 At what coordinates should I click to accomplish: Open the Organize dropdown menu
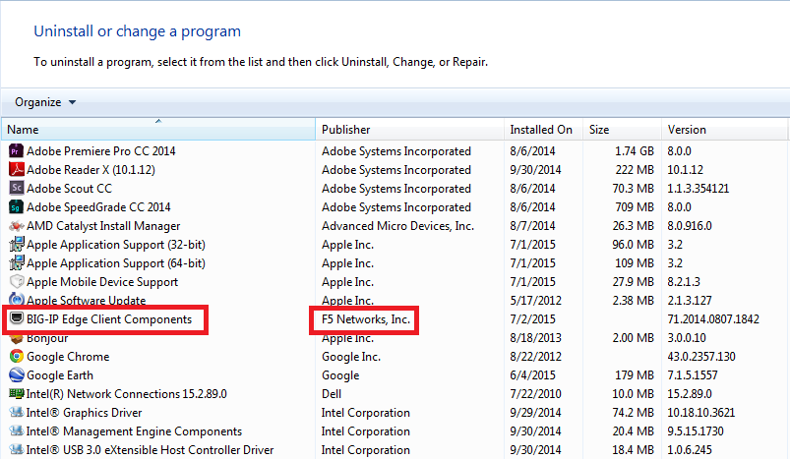45,102
